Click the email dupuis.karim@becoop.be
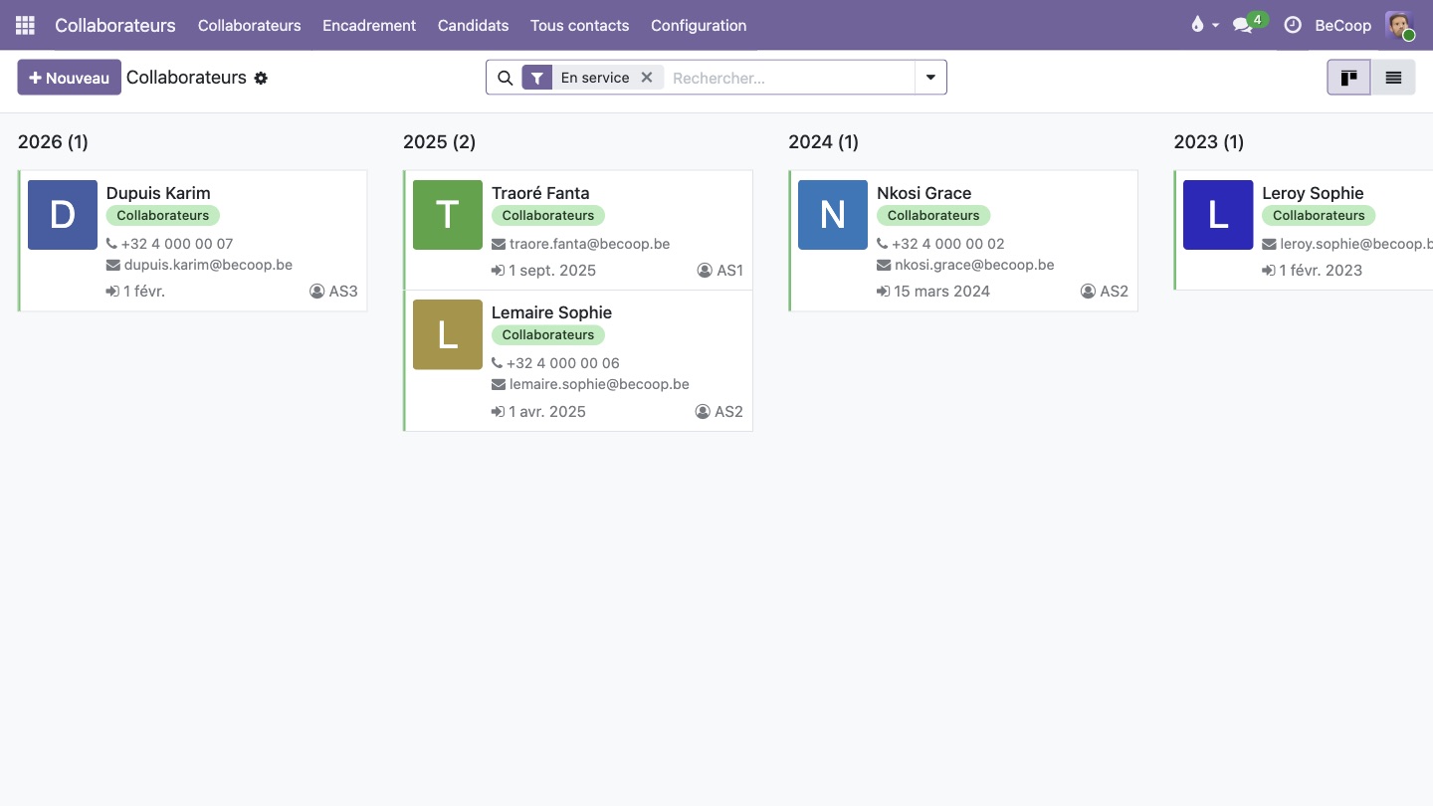The width and height of the screenshot is (1433, 806). pyautogui.click(x=208, y=265)
